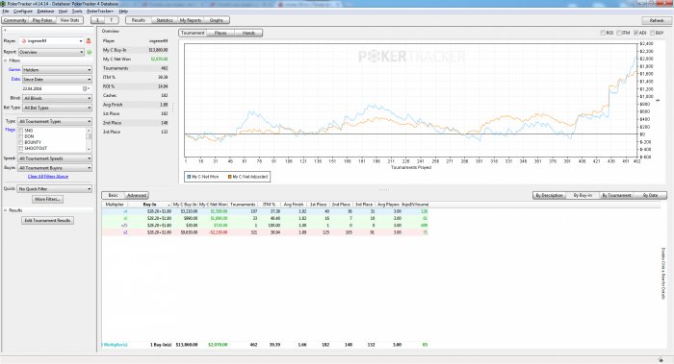The width and height of the screenshot is (674, 364).
Task: Switch to the View Stats tab
Action: (x=69, y=20)
